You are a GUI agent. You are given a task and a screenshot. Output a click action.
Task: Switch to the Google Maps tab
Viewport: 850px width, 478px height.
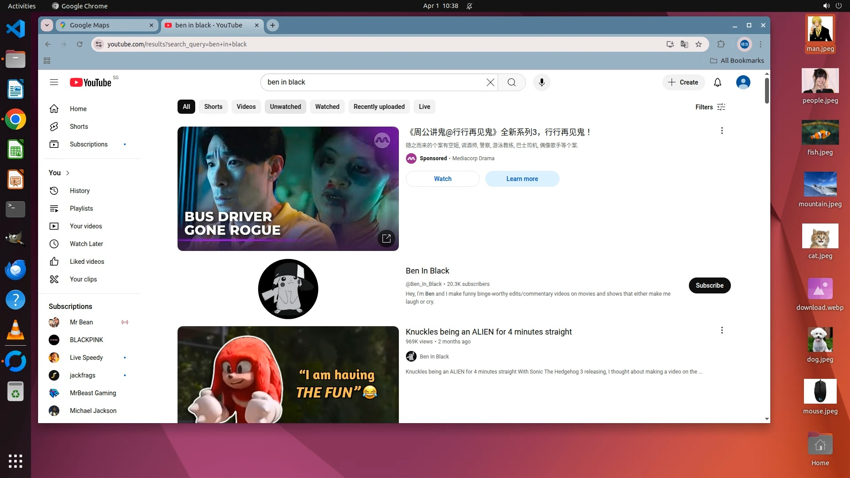coord(106,25)
